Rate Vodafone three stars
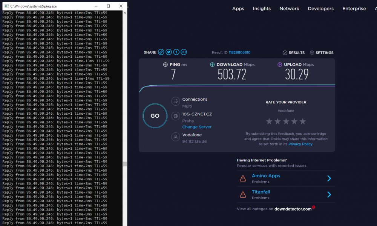The image size is (377, 226). (x=286, y=121)
